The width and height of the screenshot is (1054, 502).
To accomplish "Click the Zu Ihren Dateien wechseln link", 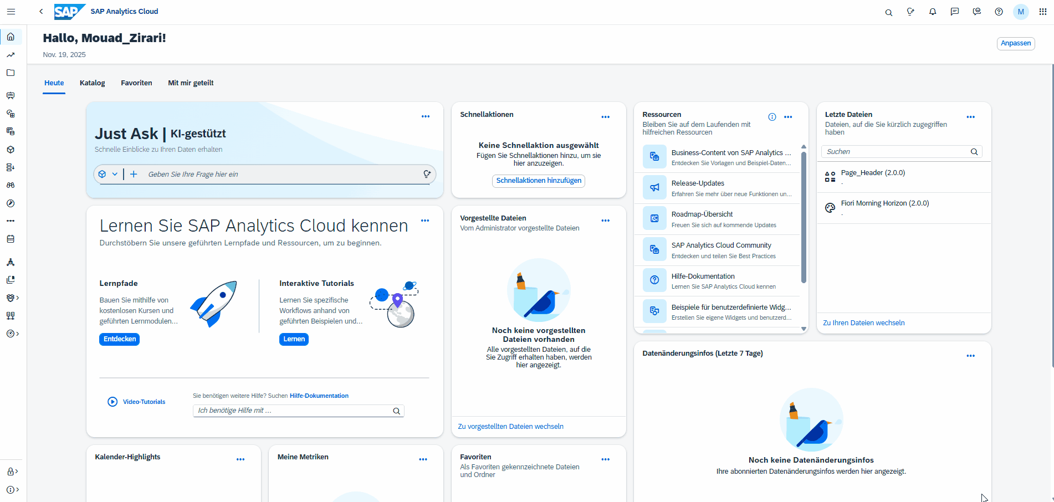I will click(863, 323).
